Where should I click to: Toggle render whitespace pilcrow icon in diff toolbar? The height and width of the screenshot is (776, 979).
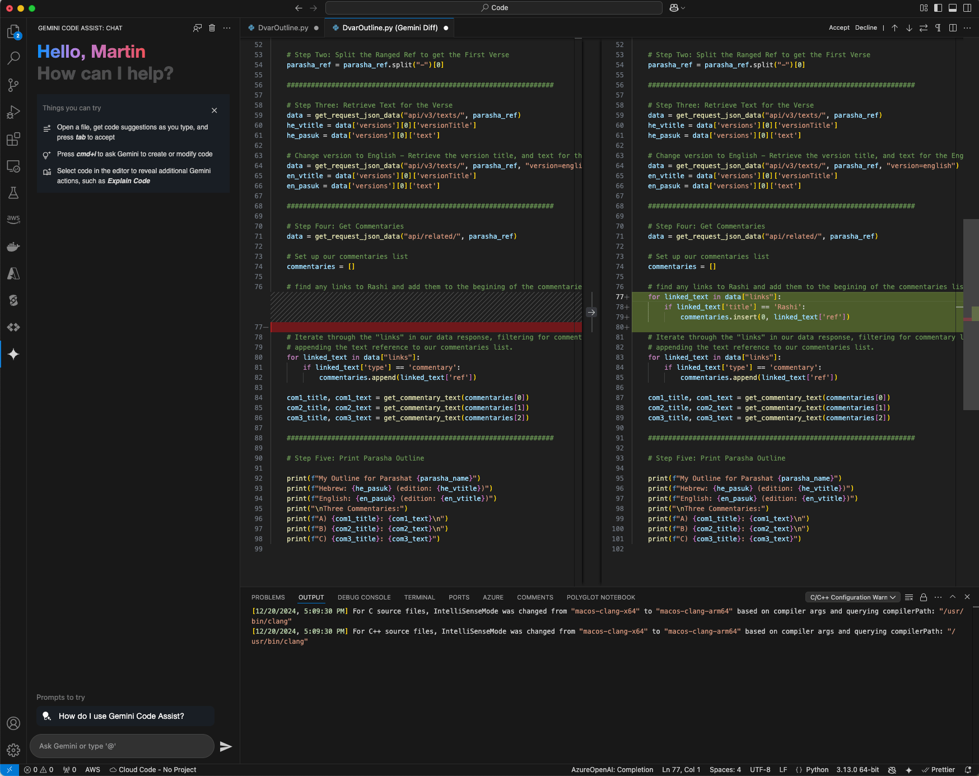(x=938, y=27)
